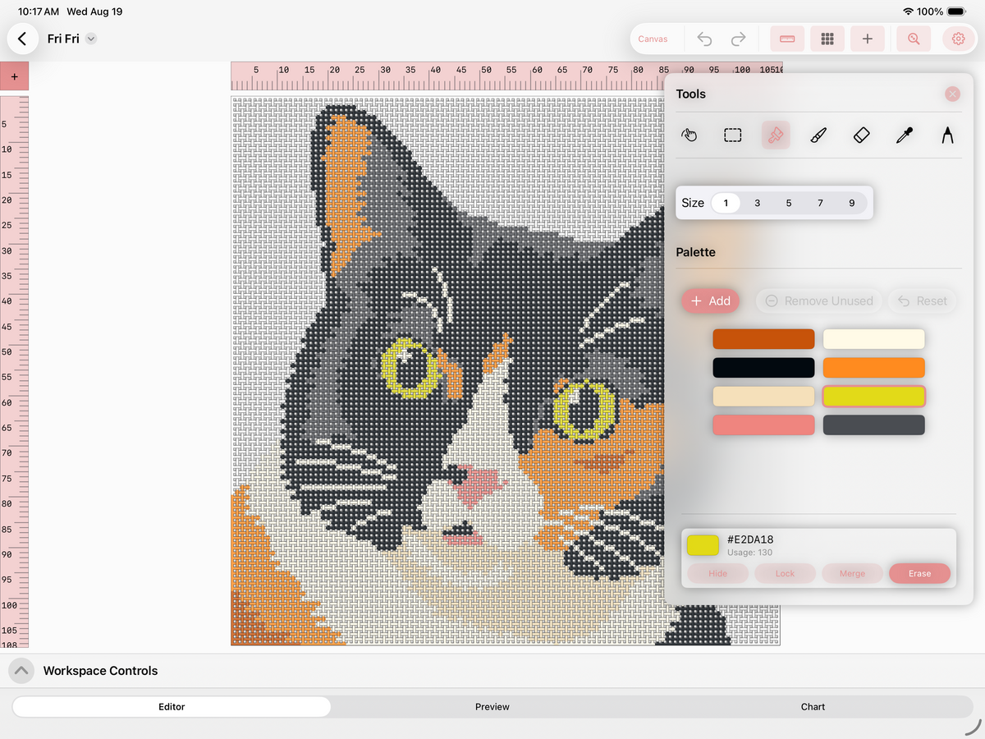Choose brush size 3

pyautogui.click(x=757, y=203)
